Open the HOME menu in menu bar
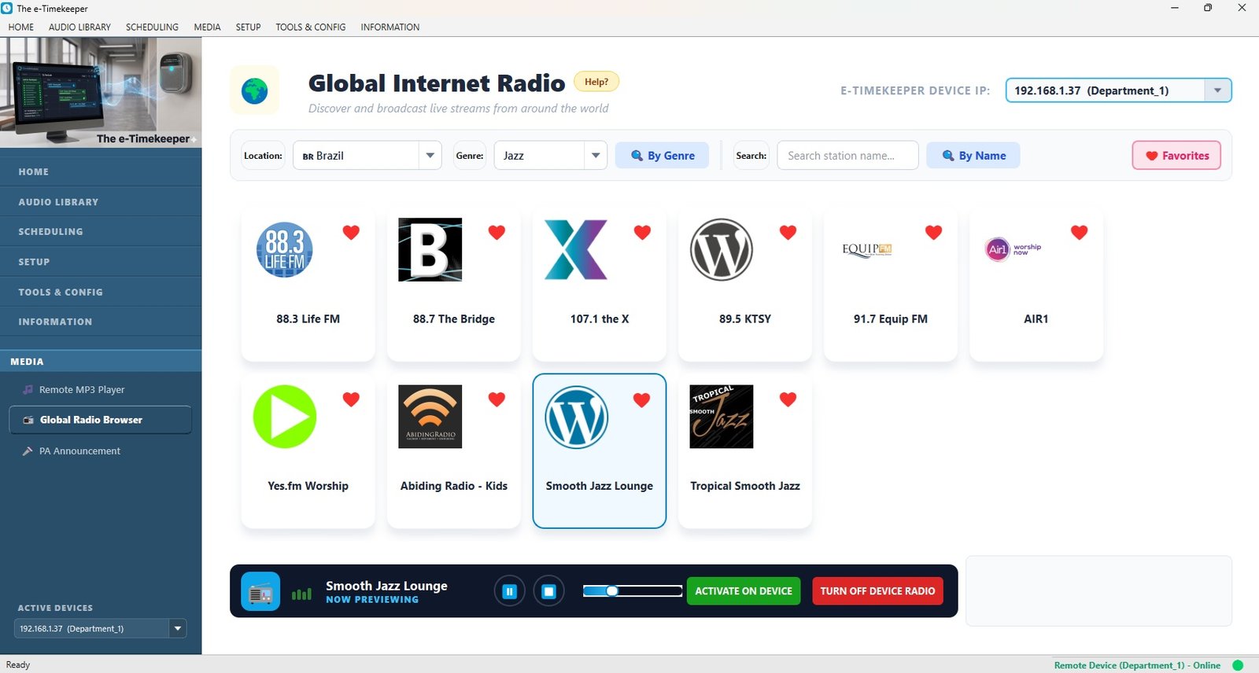 [x=21, y=27]
